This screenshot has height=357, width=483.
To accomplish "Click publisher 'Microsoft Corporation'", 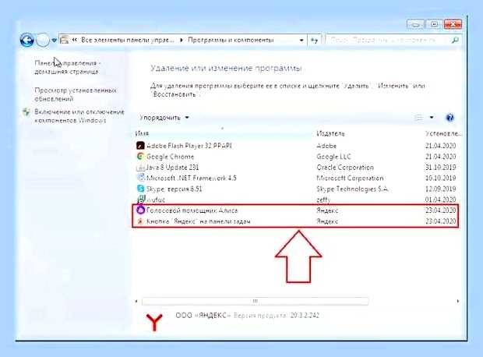I will click(x=350, y=178).
